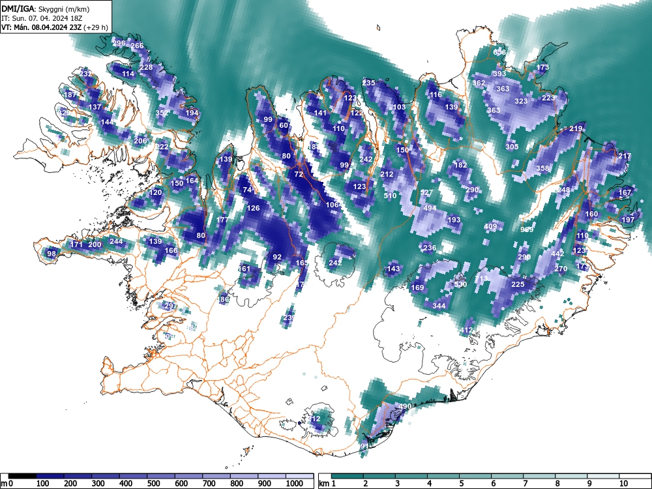Click the '1000' label in the meters legend

(295, 484)
